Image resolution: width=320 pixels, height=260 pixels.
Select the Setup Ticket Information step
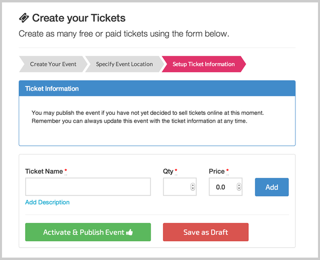[x=203, y=64]
